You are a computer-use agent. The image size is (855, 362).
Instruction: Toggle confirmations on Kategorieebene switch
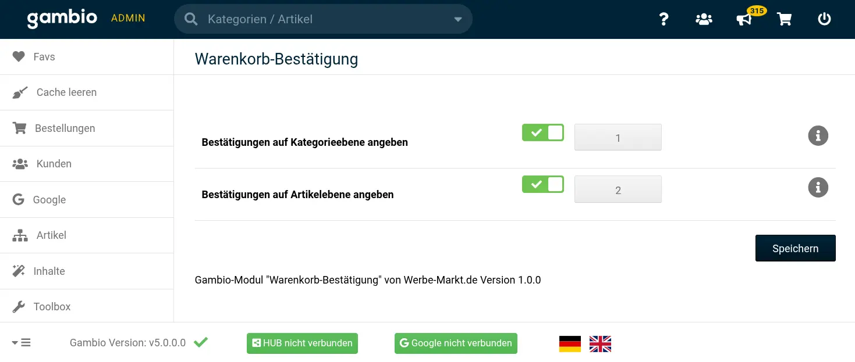[x=542, y=133]
